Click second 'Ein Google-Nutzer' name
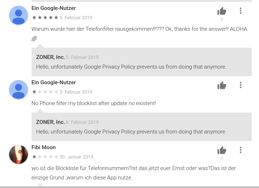 click(54, 82)
